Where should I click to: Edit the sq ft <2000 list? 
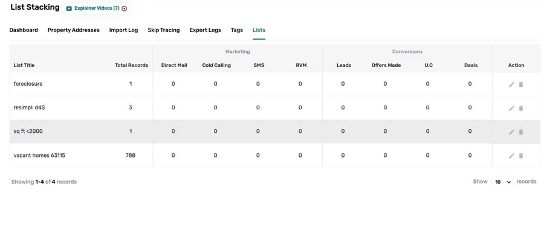click(511, 132)
